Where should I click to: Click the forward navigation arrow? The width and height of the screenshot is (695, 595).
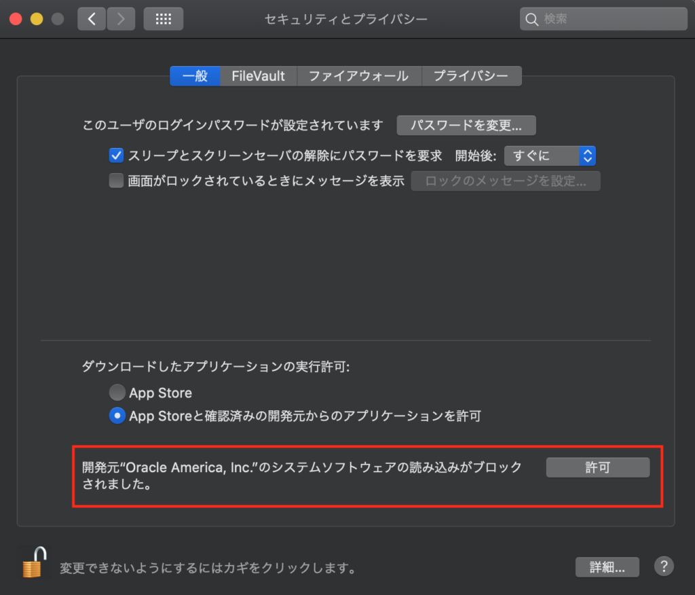coord(121,19)
